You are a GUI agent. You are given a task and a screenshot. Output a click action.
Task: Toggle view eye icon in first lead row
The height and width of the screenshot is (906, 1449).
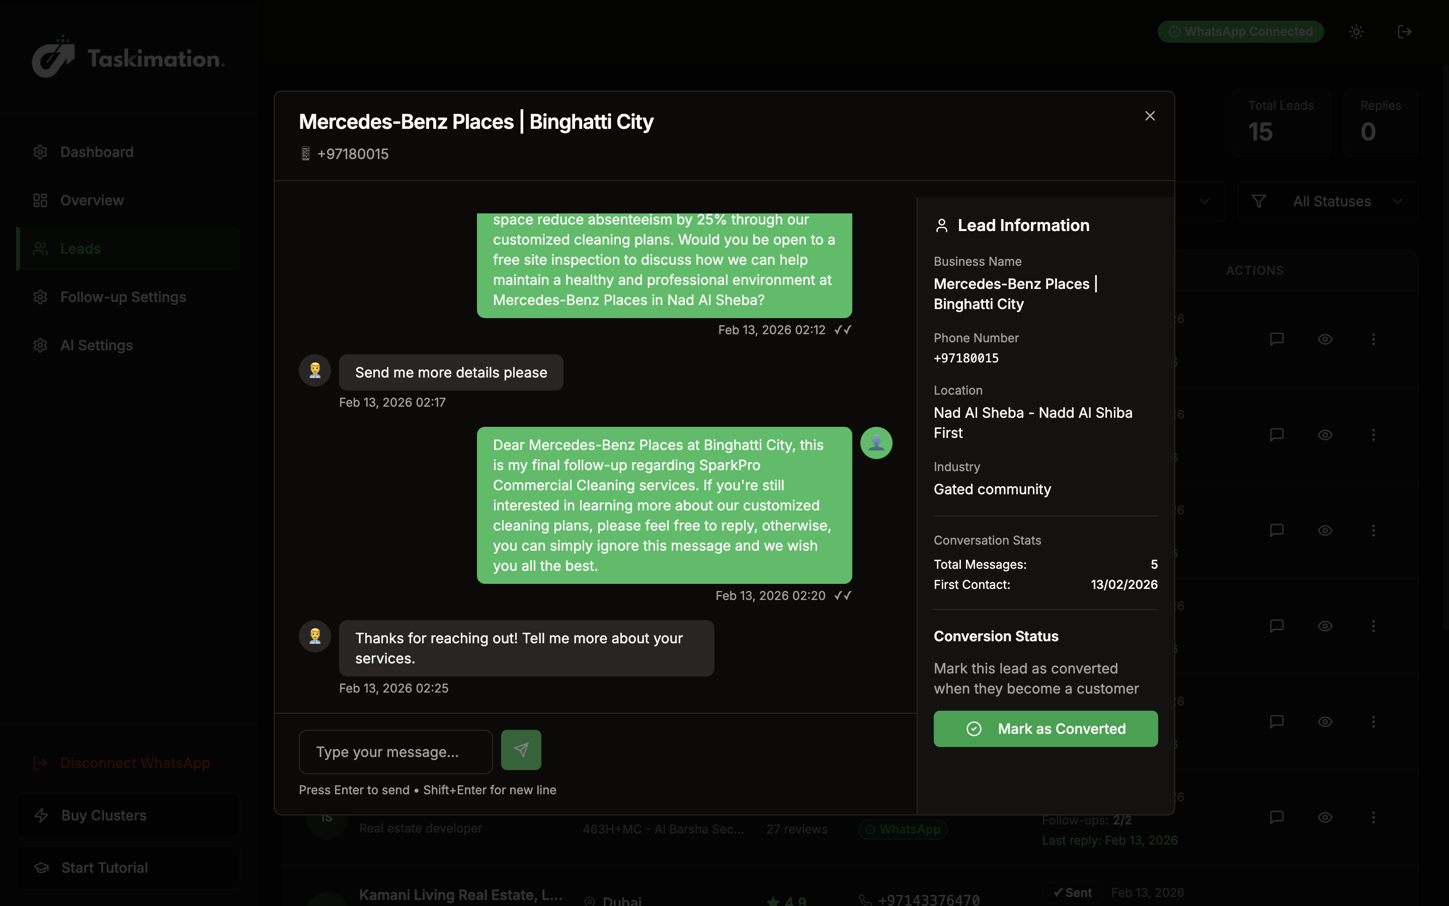[x=1325, y=339]
